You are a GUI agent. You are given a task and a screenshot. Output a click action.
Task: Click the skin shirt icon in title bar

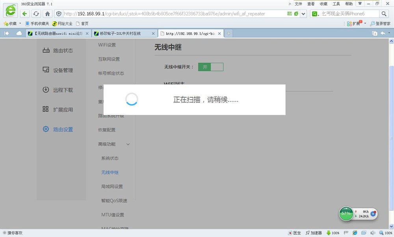coord(360,4)
